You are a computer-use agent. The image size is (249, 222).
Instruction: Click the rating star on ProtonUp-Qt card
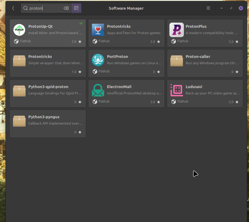tap(80, 42)
